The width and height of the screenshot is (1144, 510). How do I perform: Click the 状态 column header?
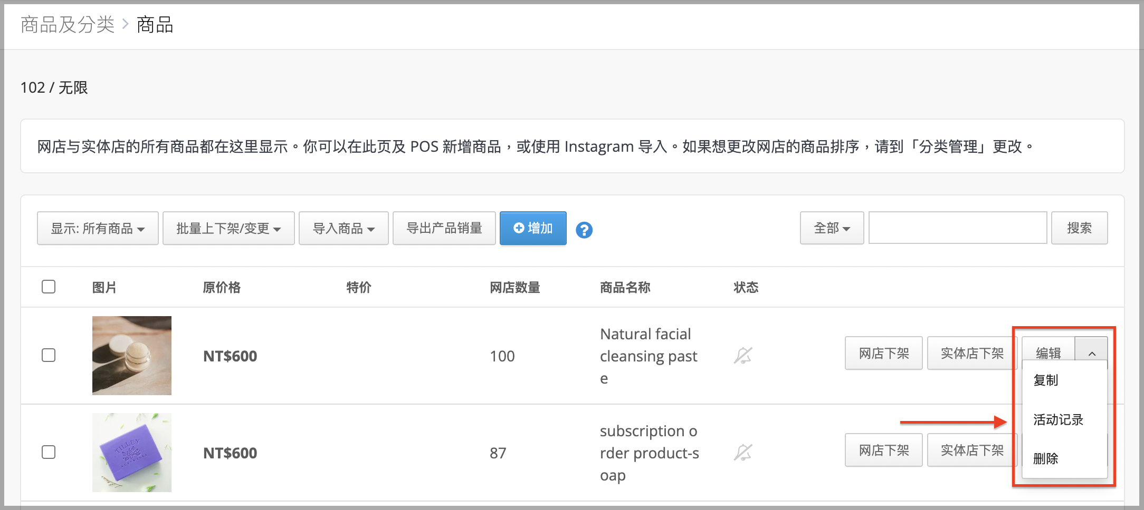[x=746, y=287]
